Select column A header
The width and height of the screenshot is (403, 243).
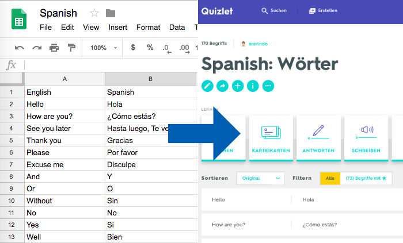tap(64, 79)
